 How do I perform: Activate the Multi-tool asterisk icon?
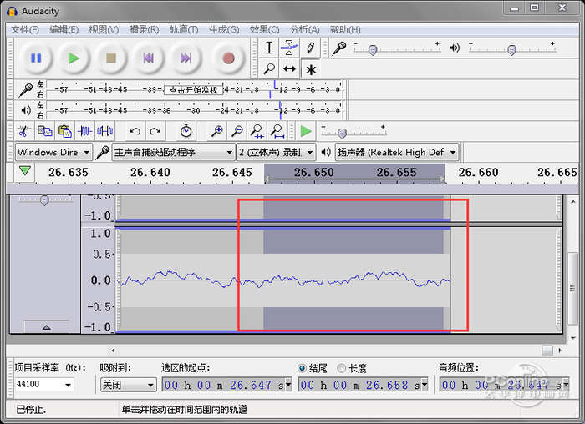pyautogui.click(x=310, y=69)
